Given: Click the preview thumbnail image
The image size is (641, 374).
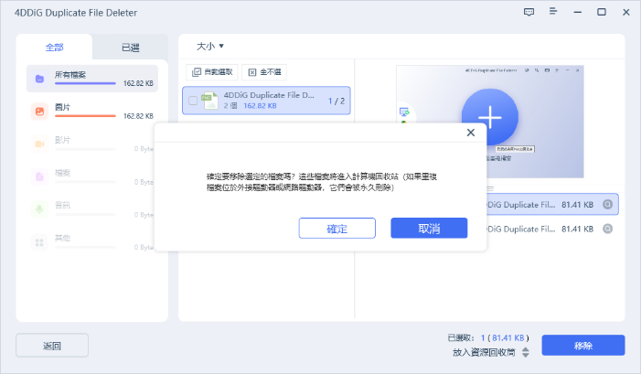Looking at the screenshot, I should [490, 122].
